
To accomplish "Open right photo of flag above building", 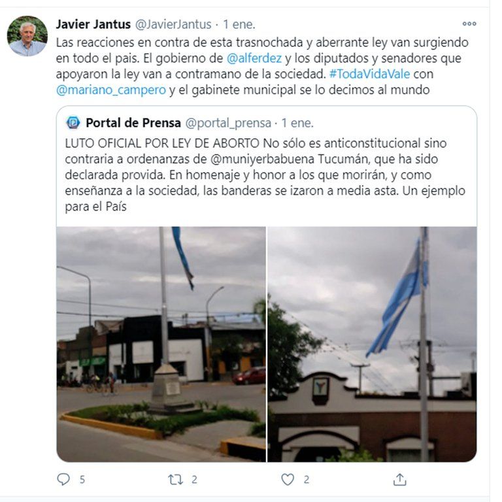I will pos(372,344).
